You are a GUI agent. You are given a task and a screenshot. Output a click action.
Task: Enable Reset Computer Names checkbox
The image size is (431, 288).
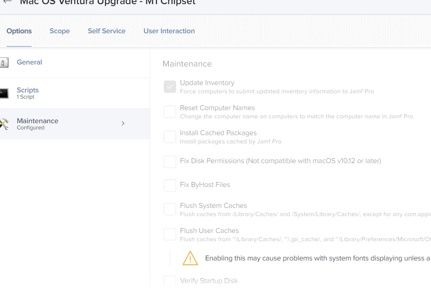click(170, 112)
